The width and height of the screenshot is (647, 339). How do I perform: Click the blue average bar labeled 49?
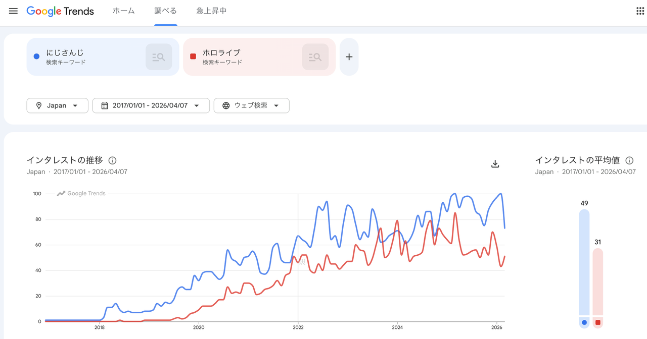pos(584,262)
